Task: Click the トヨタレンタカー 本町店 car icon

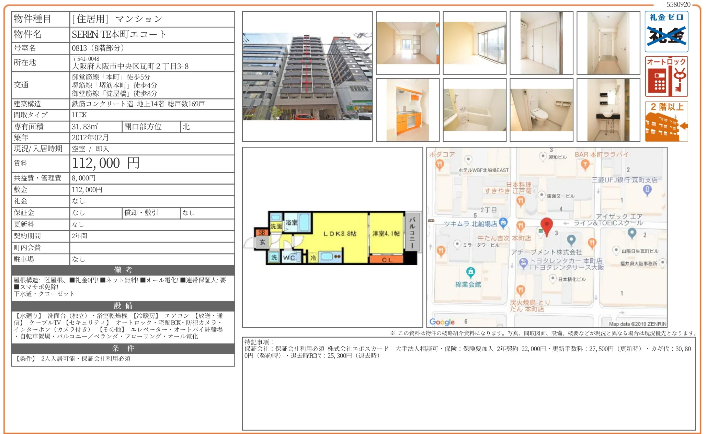Action: click(523, 263)
